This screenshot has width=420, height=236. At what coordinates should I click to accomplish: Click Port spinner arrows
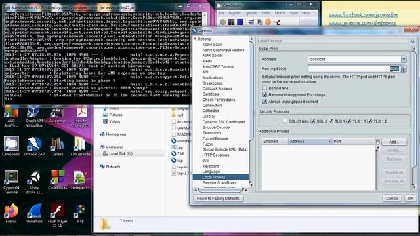point(404,69)
